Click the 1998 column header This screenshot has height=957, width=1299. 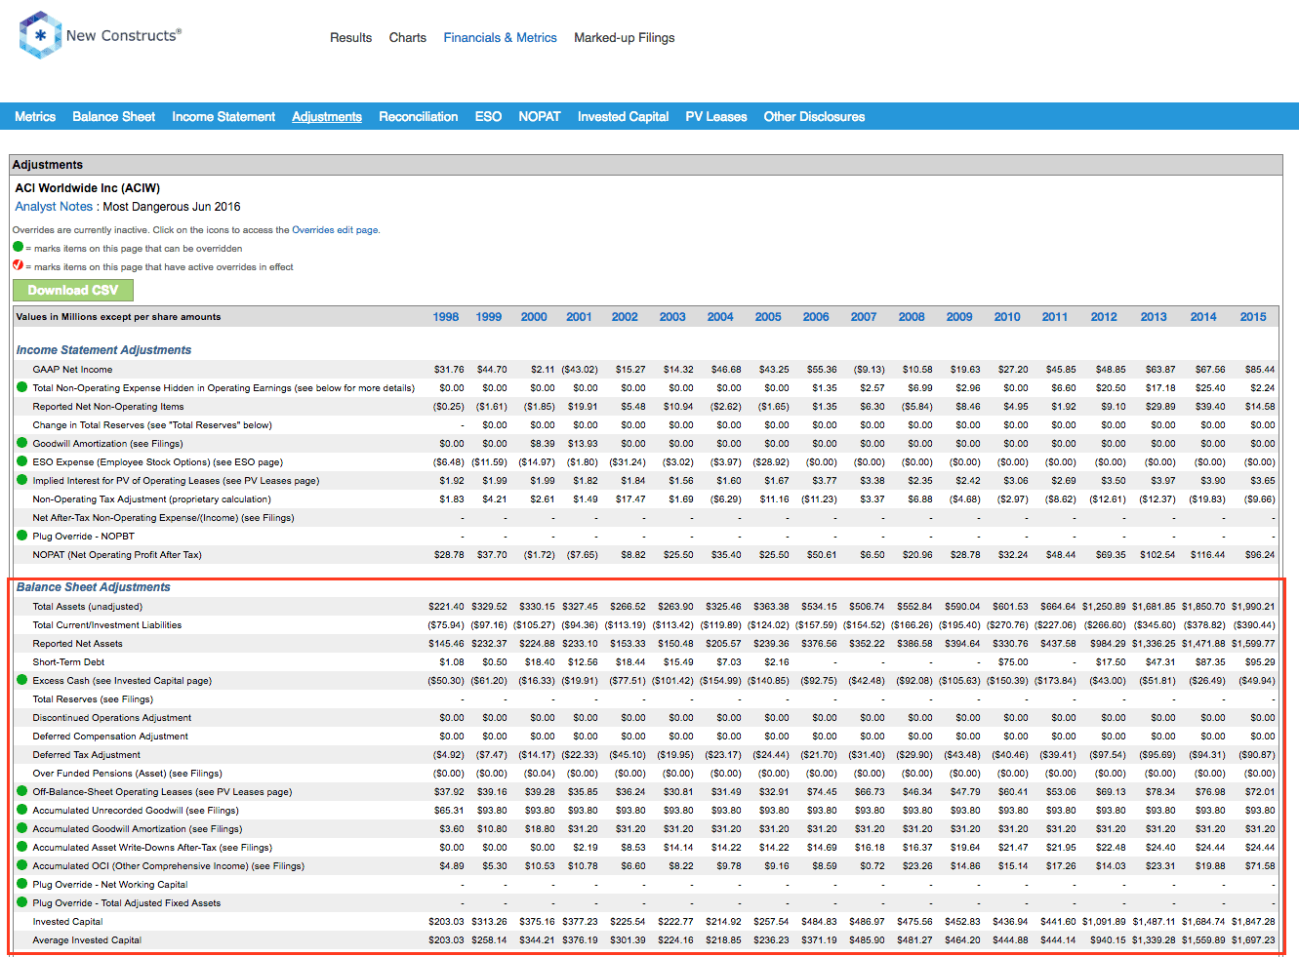[446, 317]
